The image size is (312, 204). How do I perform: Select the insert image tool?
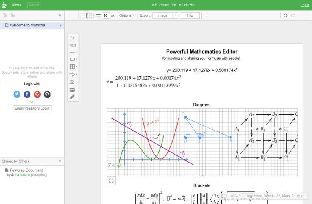72,90
